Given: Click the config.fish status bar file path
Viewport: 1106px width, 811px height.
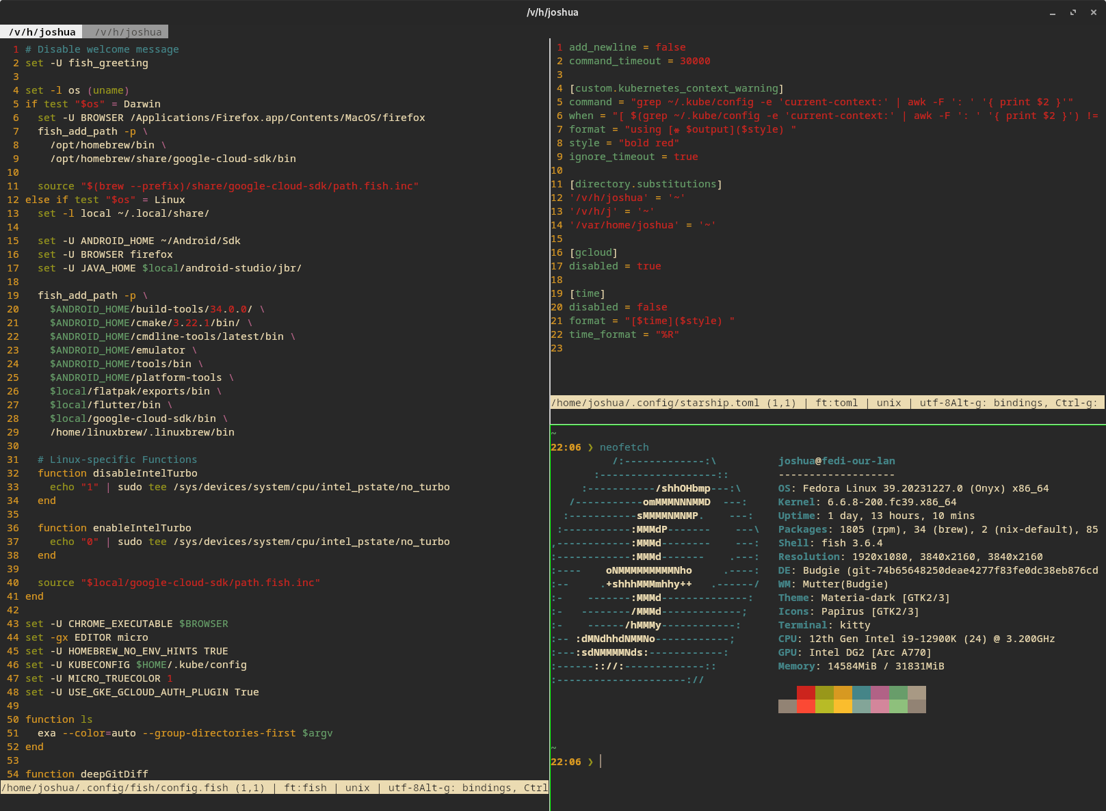Looking at the screenshot, I should click(115, 788).
